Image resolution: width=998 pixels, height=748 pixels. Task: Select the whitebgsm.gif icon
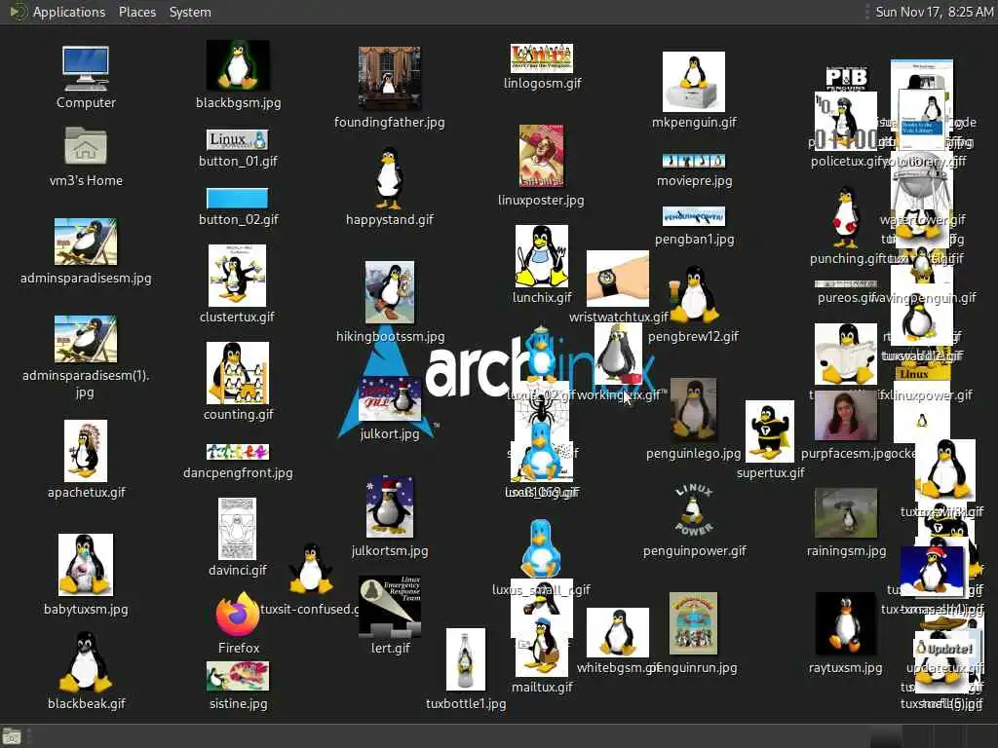617,632
